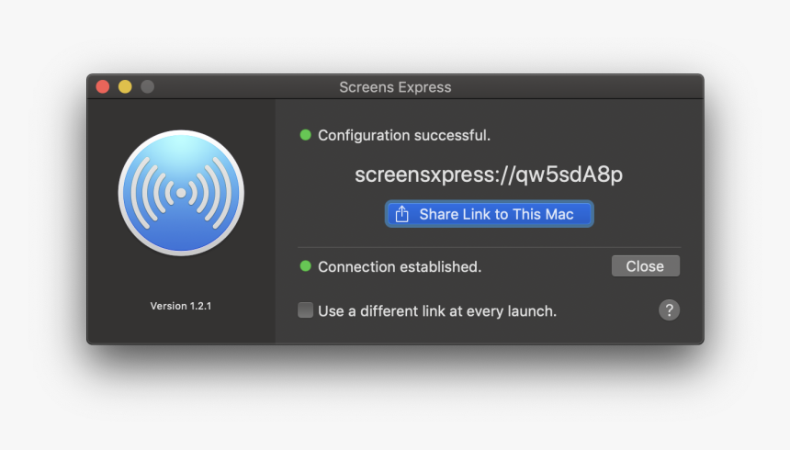Click the Screens Express app logo

click(181, 193)
